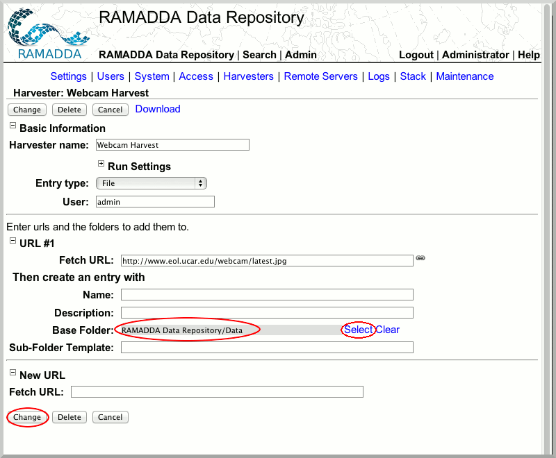Click Select next to Base Folder

(358, 330)
